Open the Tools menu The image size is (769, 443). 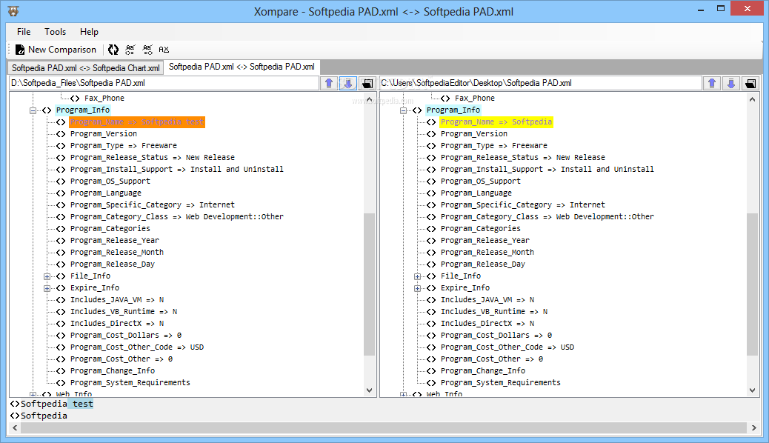(55, 32)
